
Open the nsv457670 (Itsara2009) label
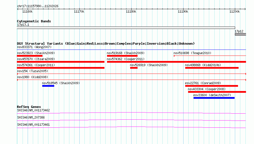(x=36, y=59)
